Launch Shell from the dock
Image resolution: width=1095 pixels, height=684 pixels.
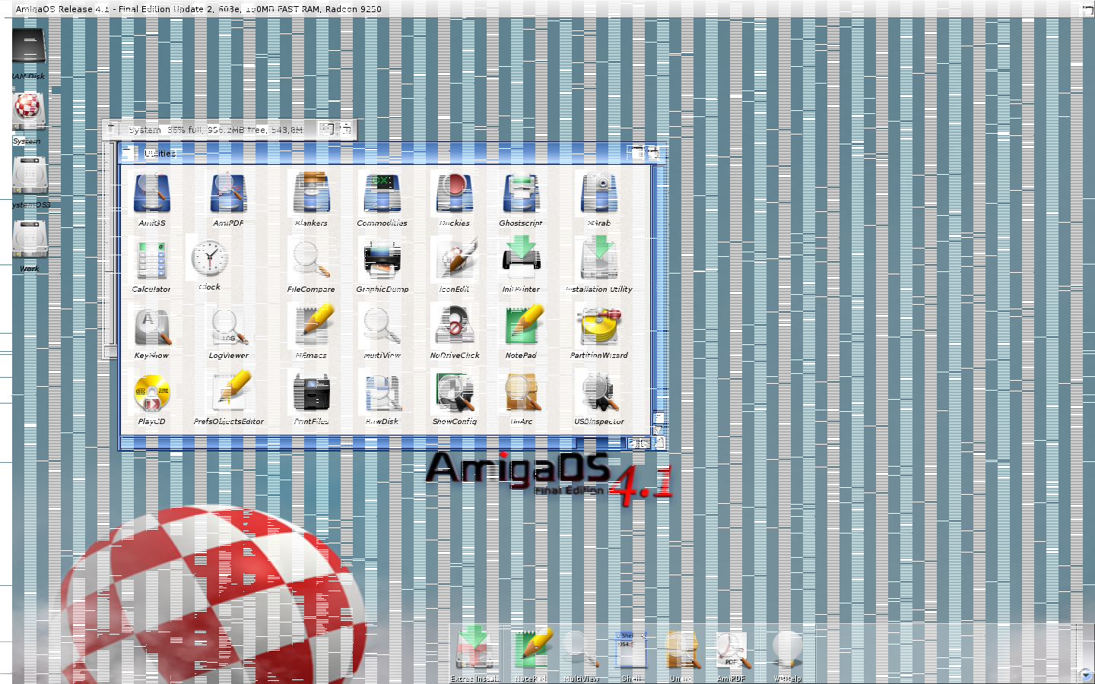coord(631,651)
